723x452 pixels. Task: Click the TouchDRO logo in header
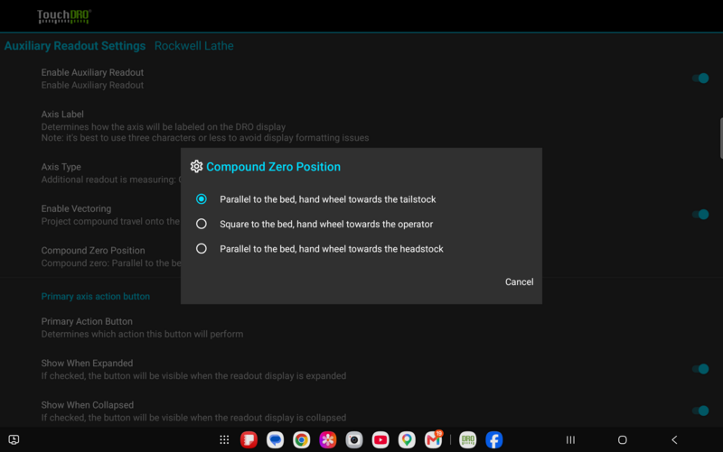(64, 16)
